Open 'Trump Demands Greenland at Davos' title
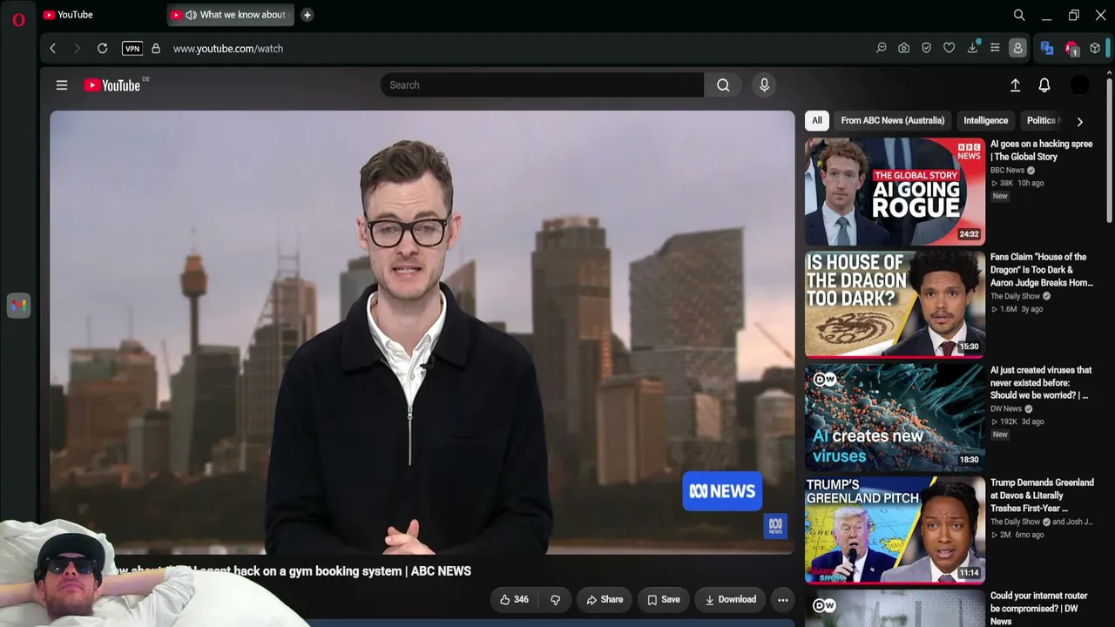This screenshot has height=627, width=1115. point(1042,496)
